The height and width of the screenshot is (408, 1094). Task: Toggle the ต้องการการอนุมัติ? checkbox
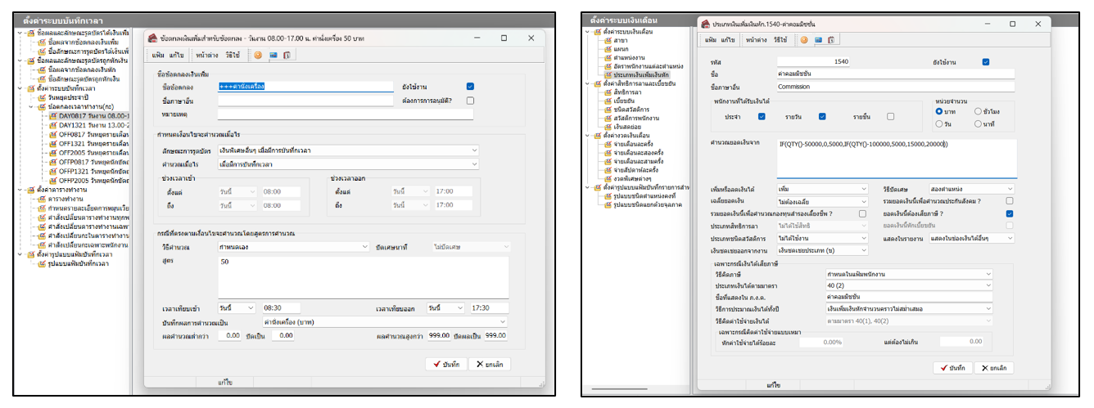click(470, 101)
